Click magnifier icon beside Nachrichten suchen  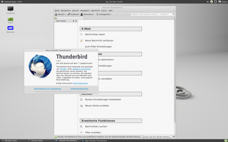coord(81,126)
